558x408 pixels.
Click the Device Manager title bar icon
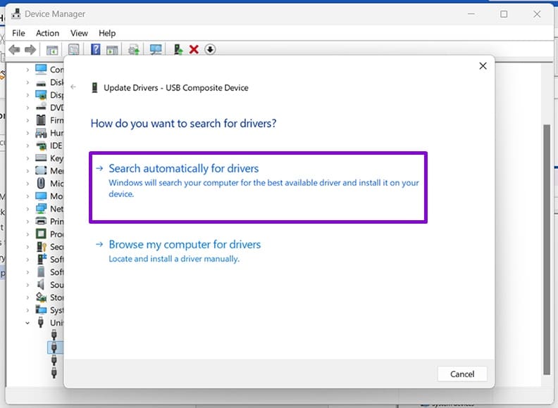[x=16, y=14]
